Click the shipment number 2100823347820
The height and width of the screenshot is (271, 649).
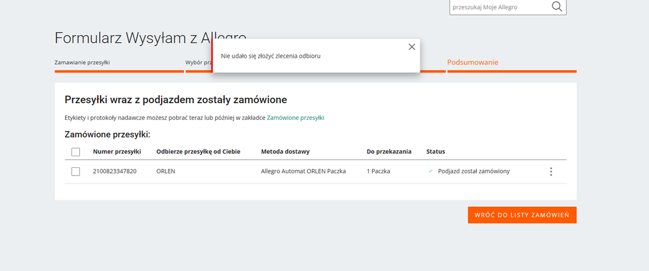point(114,171)
